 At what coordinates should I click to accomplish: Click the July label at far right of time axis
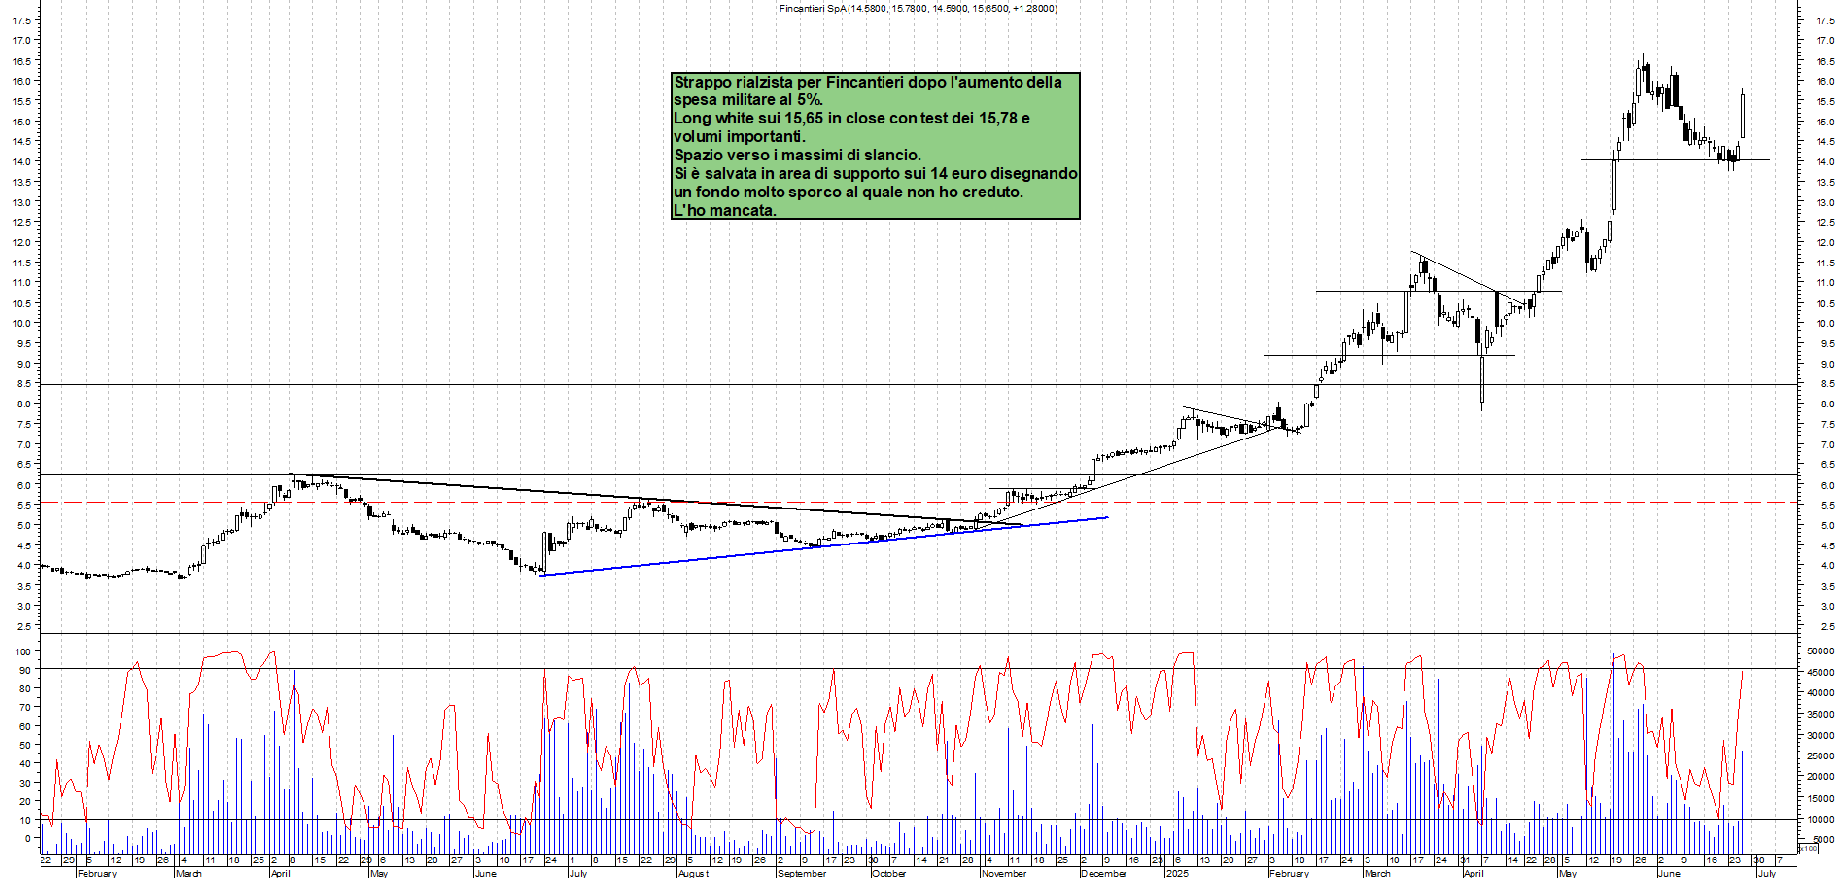(x=1766, y=873)
